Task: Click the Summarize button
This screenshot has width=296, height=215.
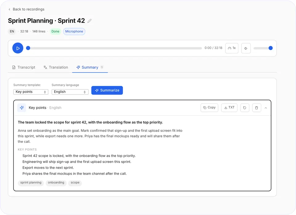Action: (x=107, y=91)
